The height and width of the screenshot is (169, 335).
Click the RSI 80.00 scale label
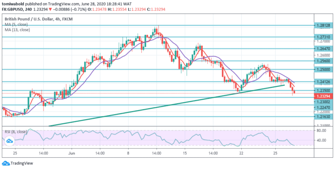tap(321, 130)
